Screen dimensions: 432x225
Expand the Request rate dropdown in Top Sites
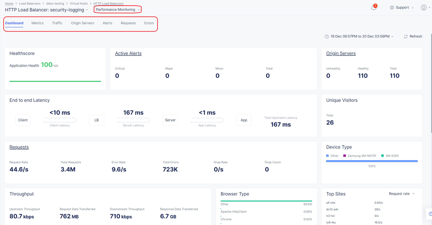[402, 194]
